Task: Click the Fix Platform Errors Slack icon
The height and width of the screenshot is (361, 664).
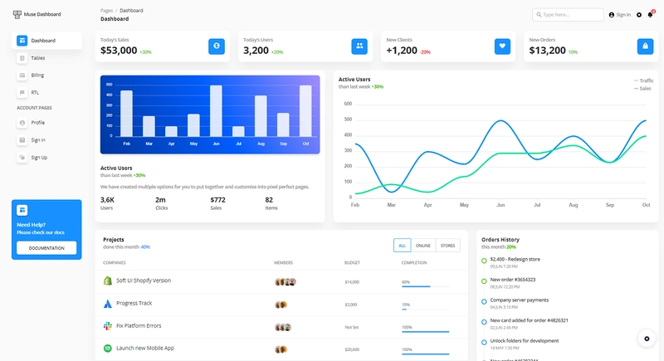Action: (108, 326)
